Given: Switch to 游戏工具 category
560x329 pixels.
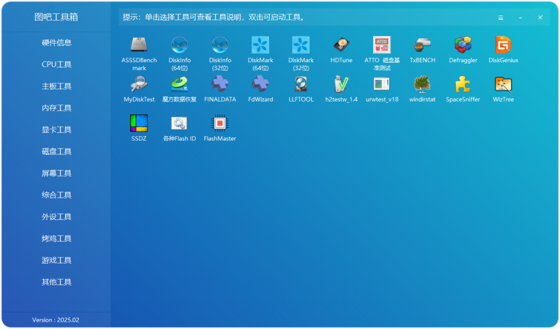Looking at the screenshot, I should pos(57,261).
